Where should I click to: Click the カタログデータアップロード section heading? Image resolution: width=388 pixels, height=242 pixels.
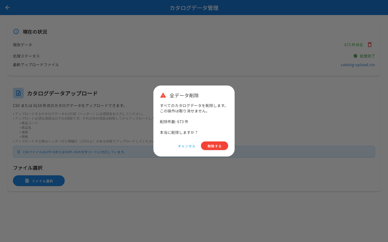pos(62,93)
